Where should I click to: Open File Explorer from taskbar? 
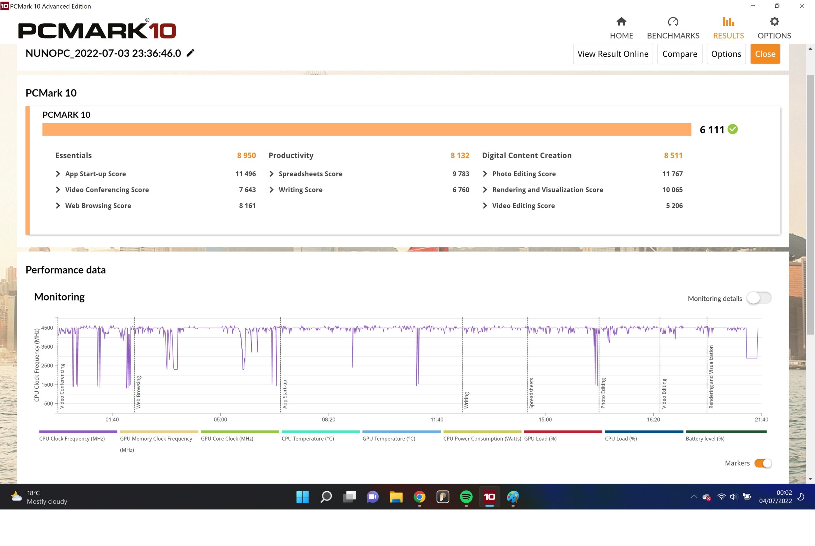pyautogui.click(x=396, y=497)
